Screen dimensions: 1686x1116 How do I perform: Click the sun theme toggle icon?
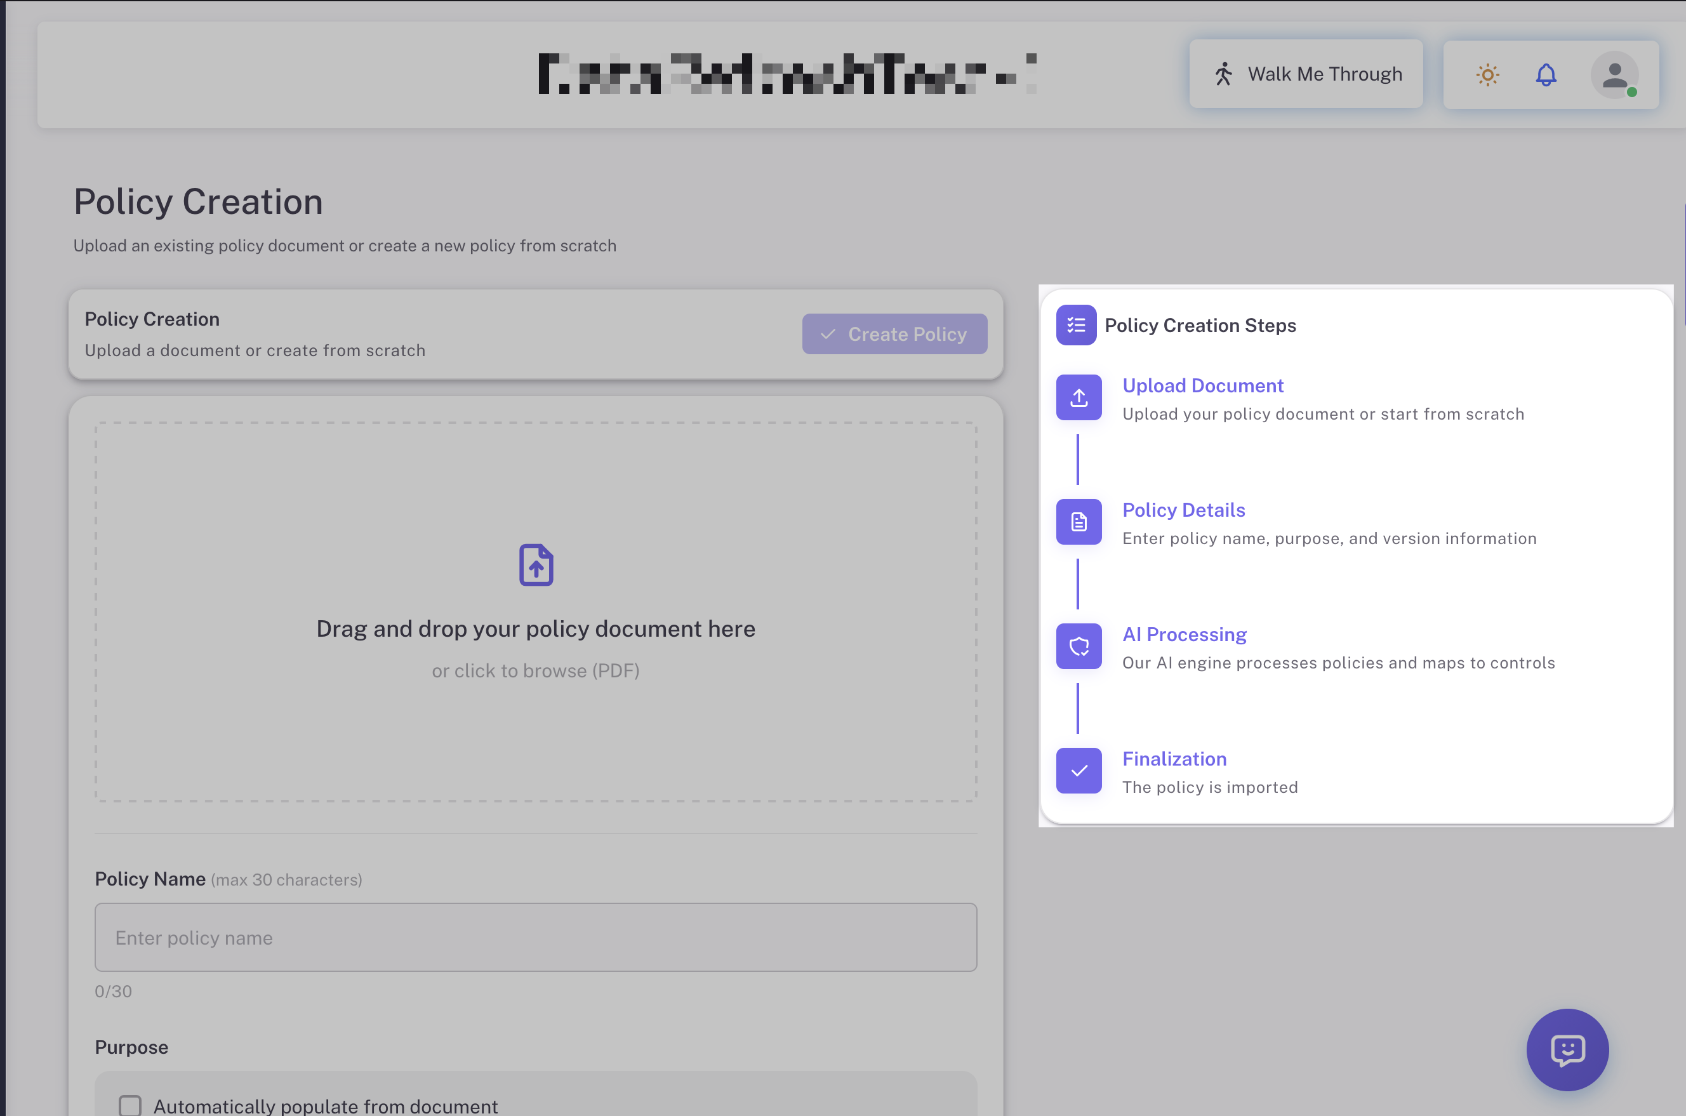pyautogui.click(x=1487, y=75)
